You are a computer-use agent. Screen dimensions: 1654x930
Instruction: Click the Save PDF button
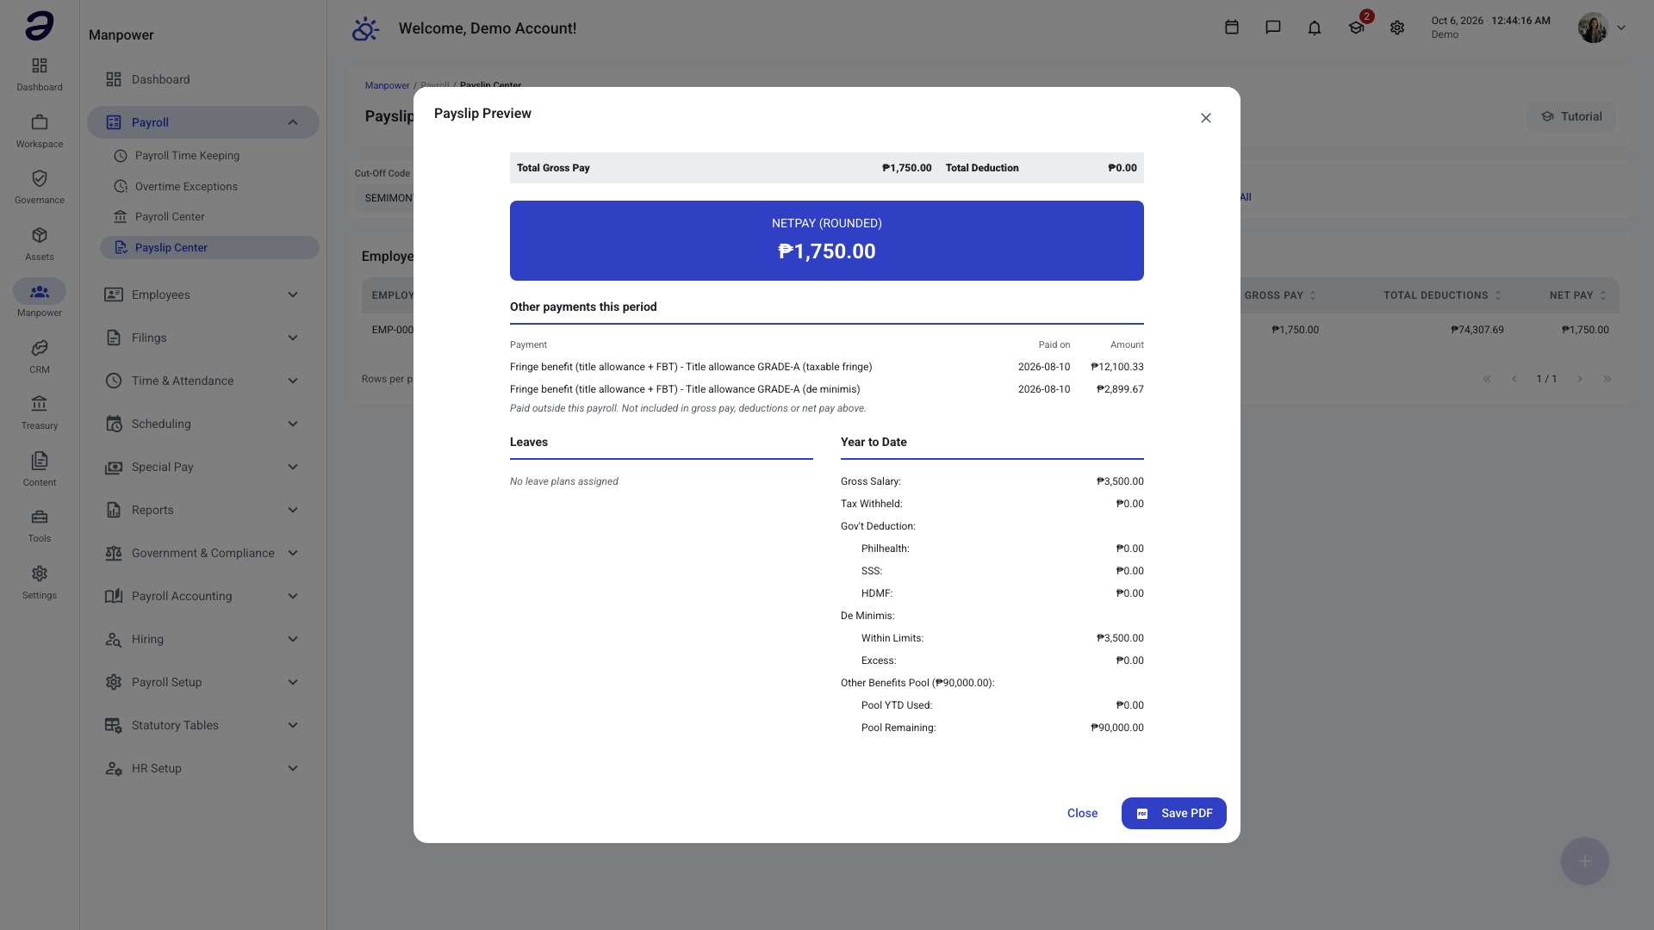coord(1173,813)
